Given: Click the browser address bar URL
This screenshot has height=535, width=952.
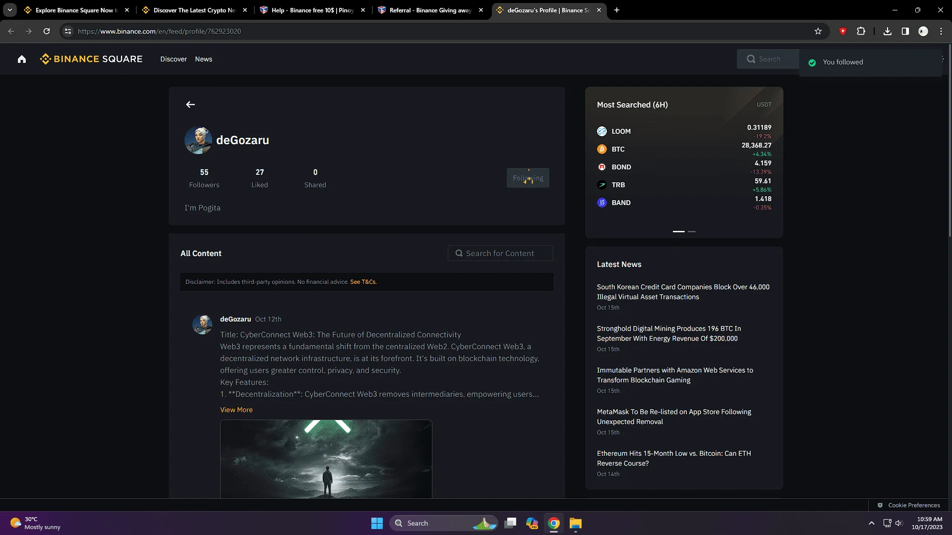Looking at the screenshot, I should (159, 31).
